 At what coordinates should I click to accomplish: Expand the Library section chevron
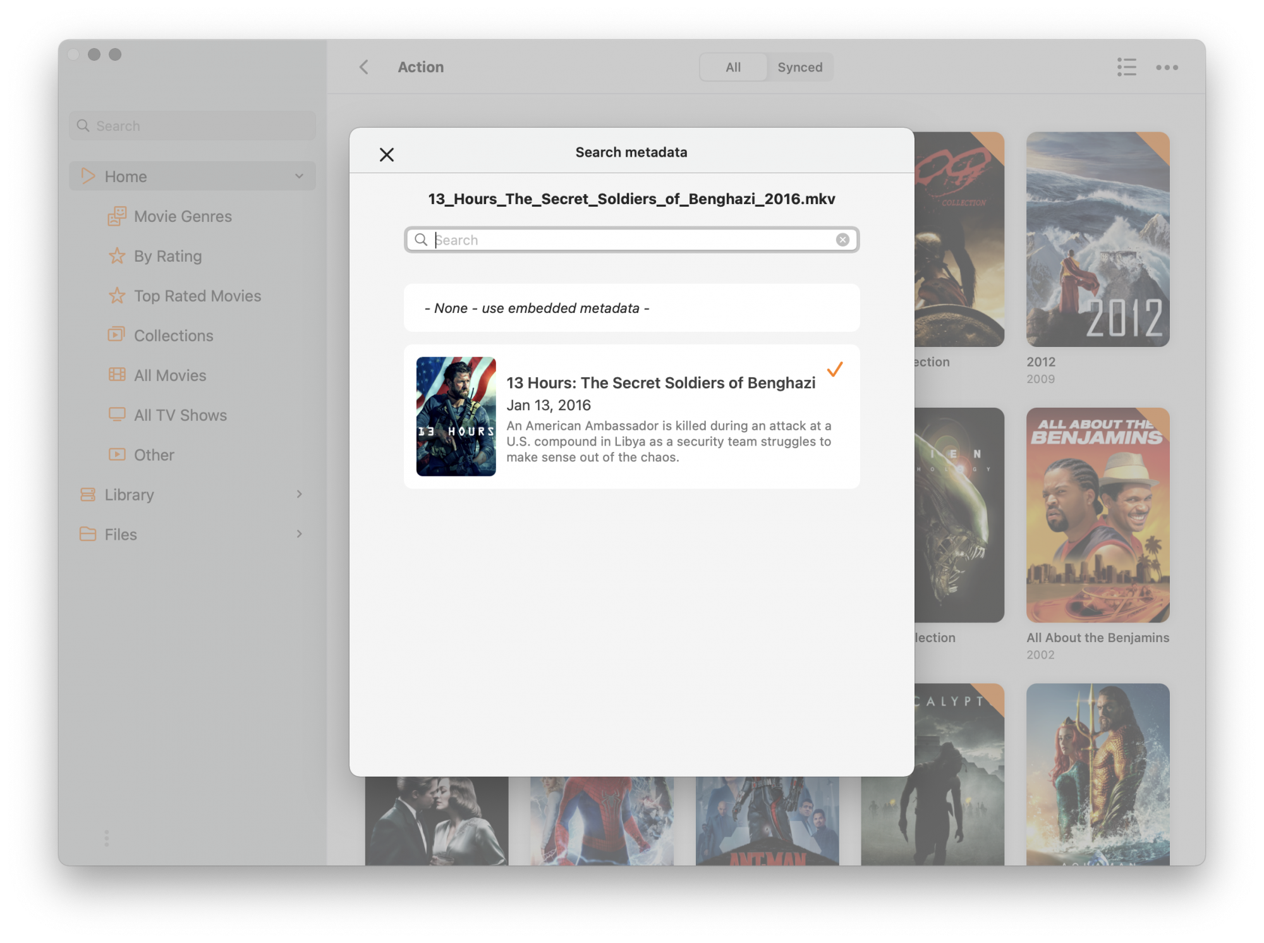[x=299, y=494]
